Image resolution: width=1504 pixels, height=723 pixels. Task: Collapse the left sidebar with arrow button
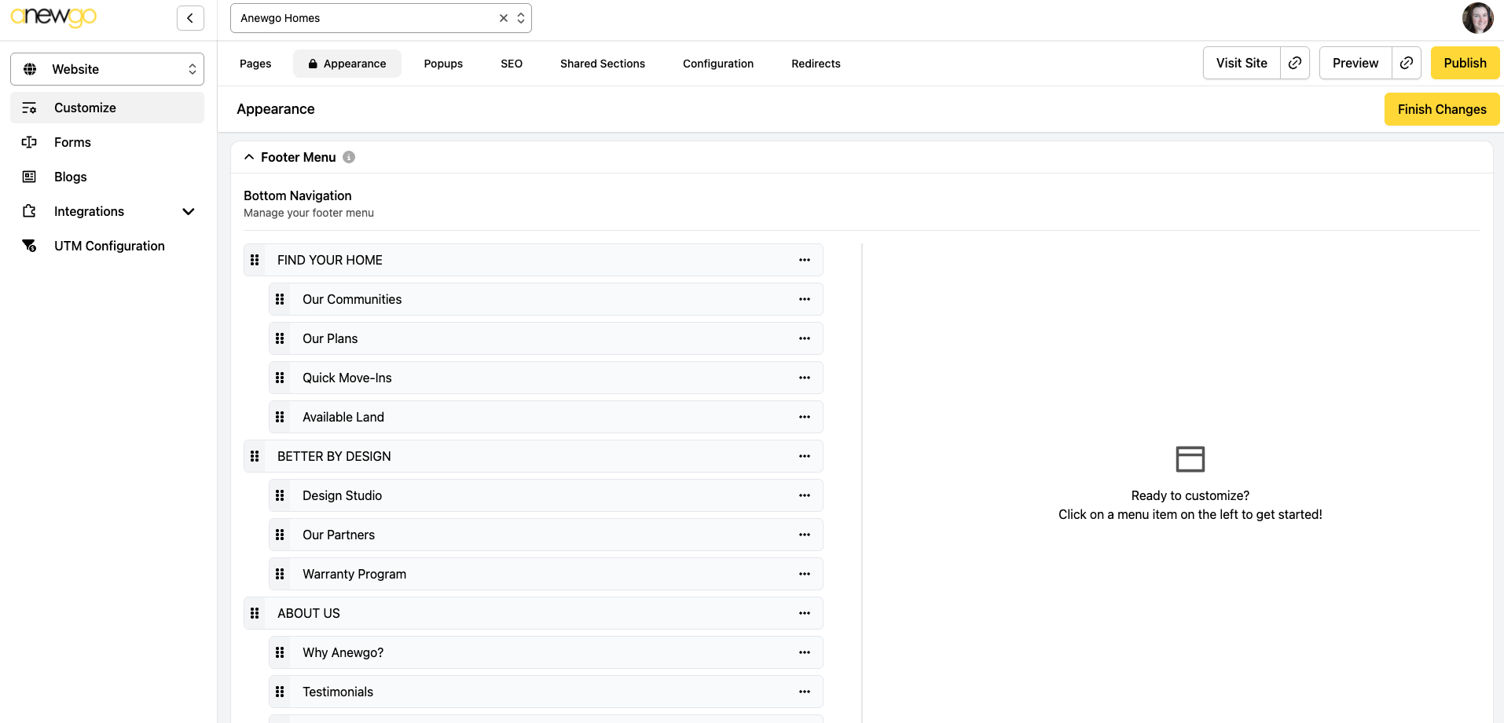pyautogui.click(x=190, y=18)
